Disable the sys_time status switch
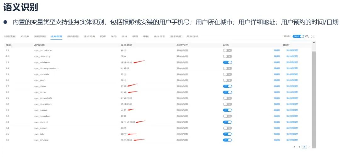 point(228,92)
